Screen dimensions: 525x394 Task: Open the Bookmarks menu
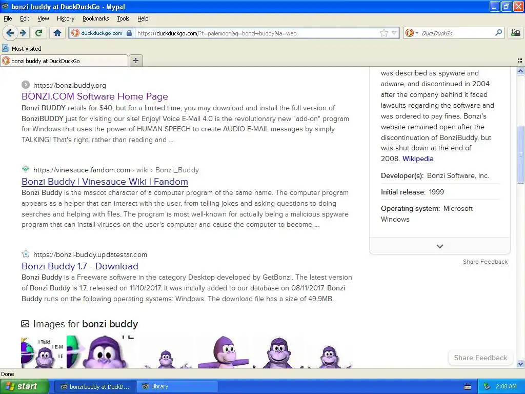(95, 18)
